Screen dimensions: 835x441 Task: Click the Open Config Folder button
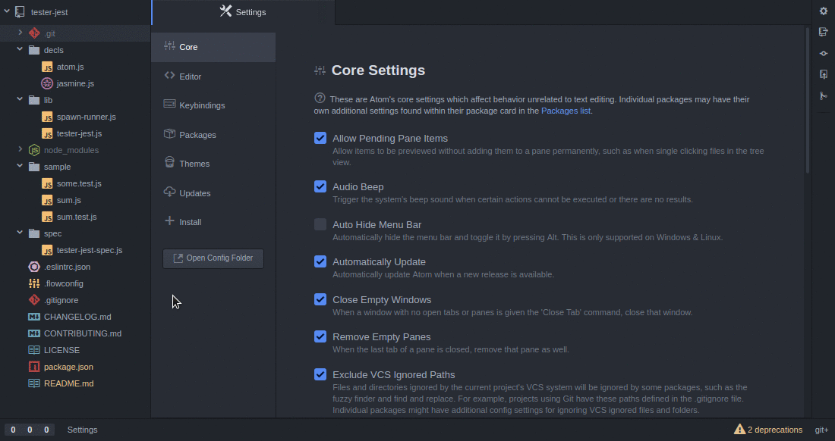point(213,258)
